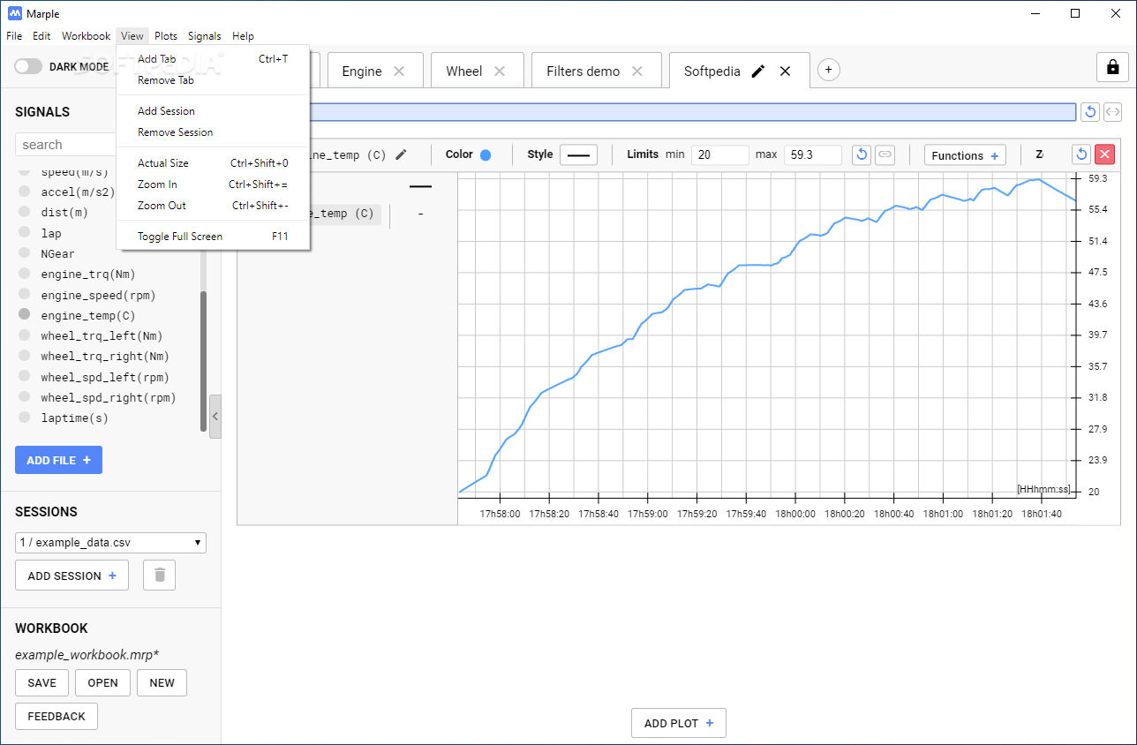
Task: Close the Softpedia tab
Action: pos(786,71)
